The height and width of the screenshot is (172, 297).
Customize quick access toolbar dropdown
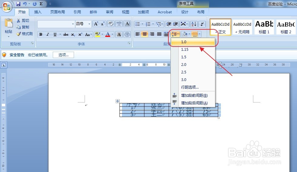click(50, 4)
